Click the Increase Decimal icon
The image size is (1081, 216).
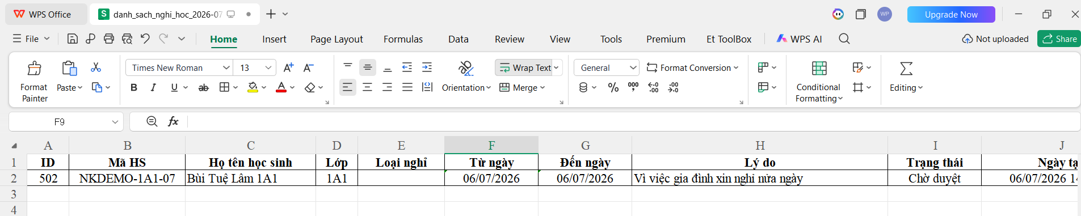click(x=653, y=87)
